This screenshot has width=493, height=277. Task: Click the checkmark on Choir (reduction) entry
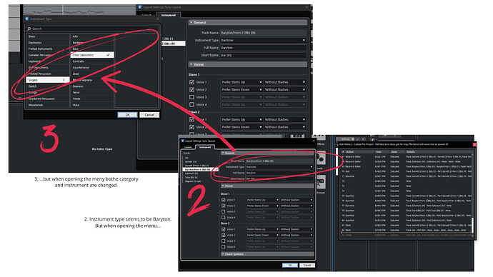point(108,55)
